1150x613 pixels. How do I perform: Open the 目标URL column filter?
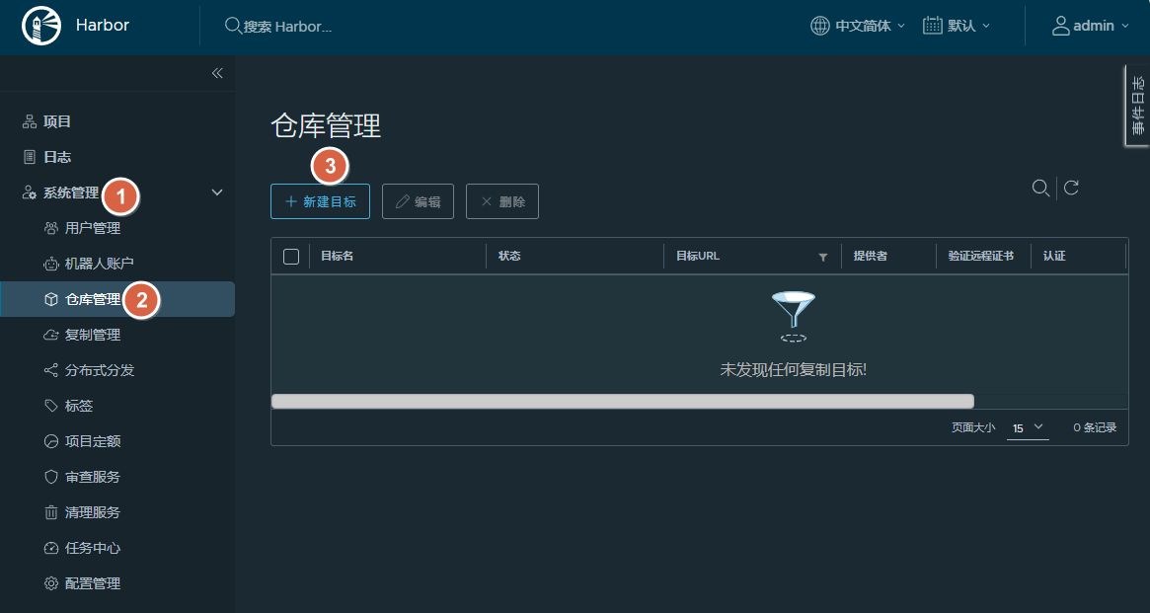coord(823,258)
